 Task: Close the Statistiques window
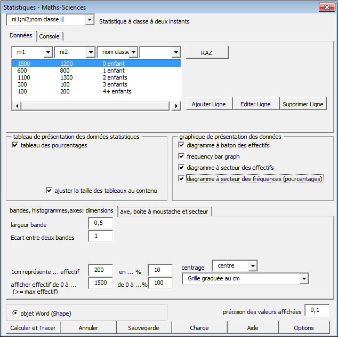pos(327,7)
